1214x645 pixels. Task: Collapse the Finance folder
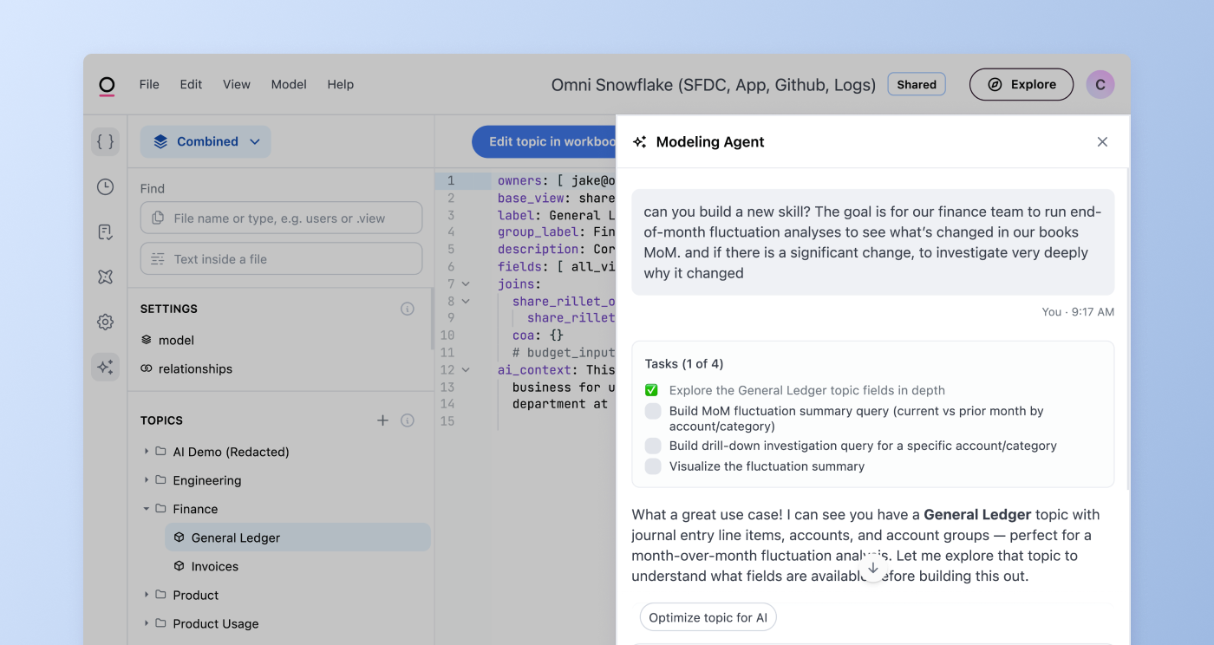click(x=147, y=509)
